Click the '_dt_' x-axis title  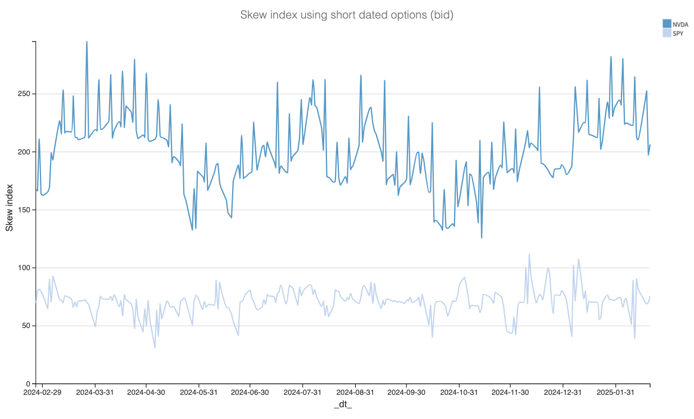343,405
